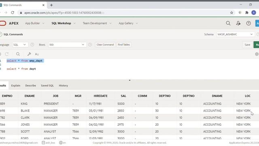Click the LOC column header
Screen dimensions: 259x146
coord(248,96)
